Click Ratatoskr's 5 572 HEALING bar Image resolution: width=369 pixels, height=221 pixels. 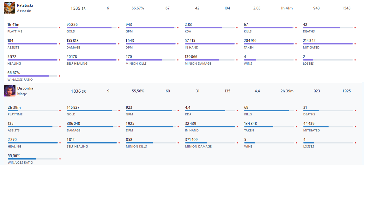[33, 60]
